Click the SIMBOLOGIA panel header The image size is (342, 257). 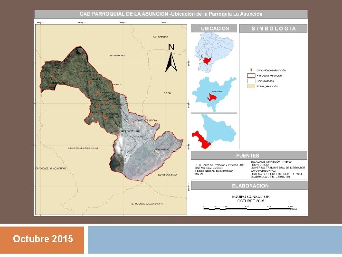click(273, 29)
